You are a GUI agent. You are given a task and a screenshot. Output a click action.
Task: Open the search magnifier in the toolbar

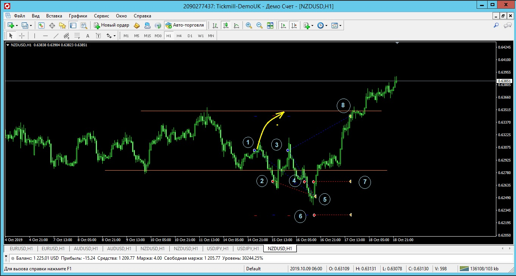[496, 25]
